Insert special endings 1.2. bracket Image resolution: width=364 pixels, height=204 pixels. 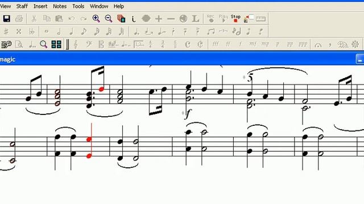[139, 44]
